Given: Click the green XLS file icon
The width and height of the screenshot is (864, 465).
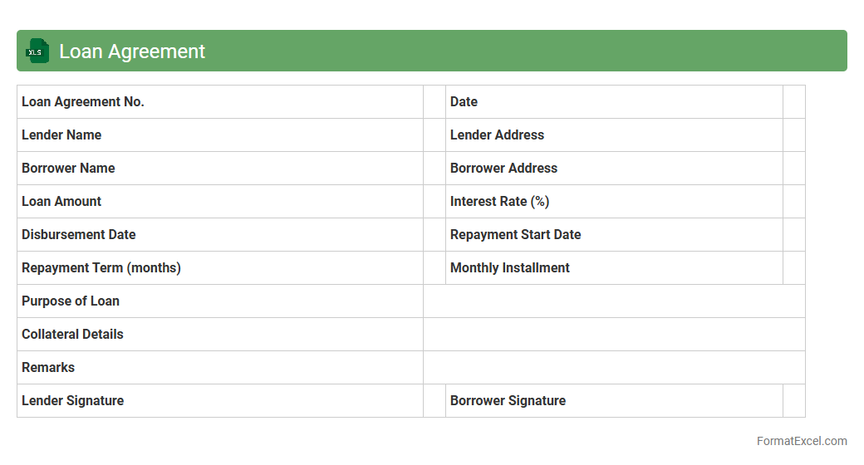Looking at the screenshot, I should [37, 51].
